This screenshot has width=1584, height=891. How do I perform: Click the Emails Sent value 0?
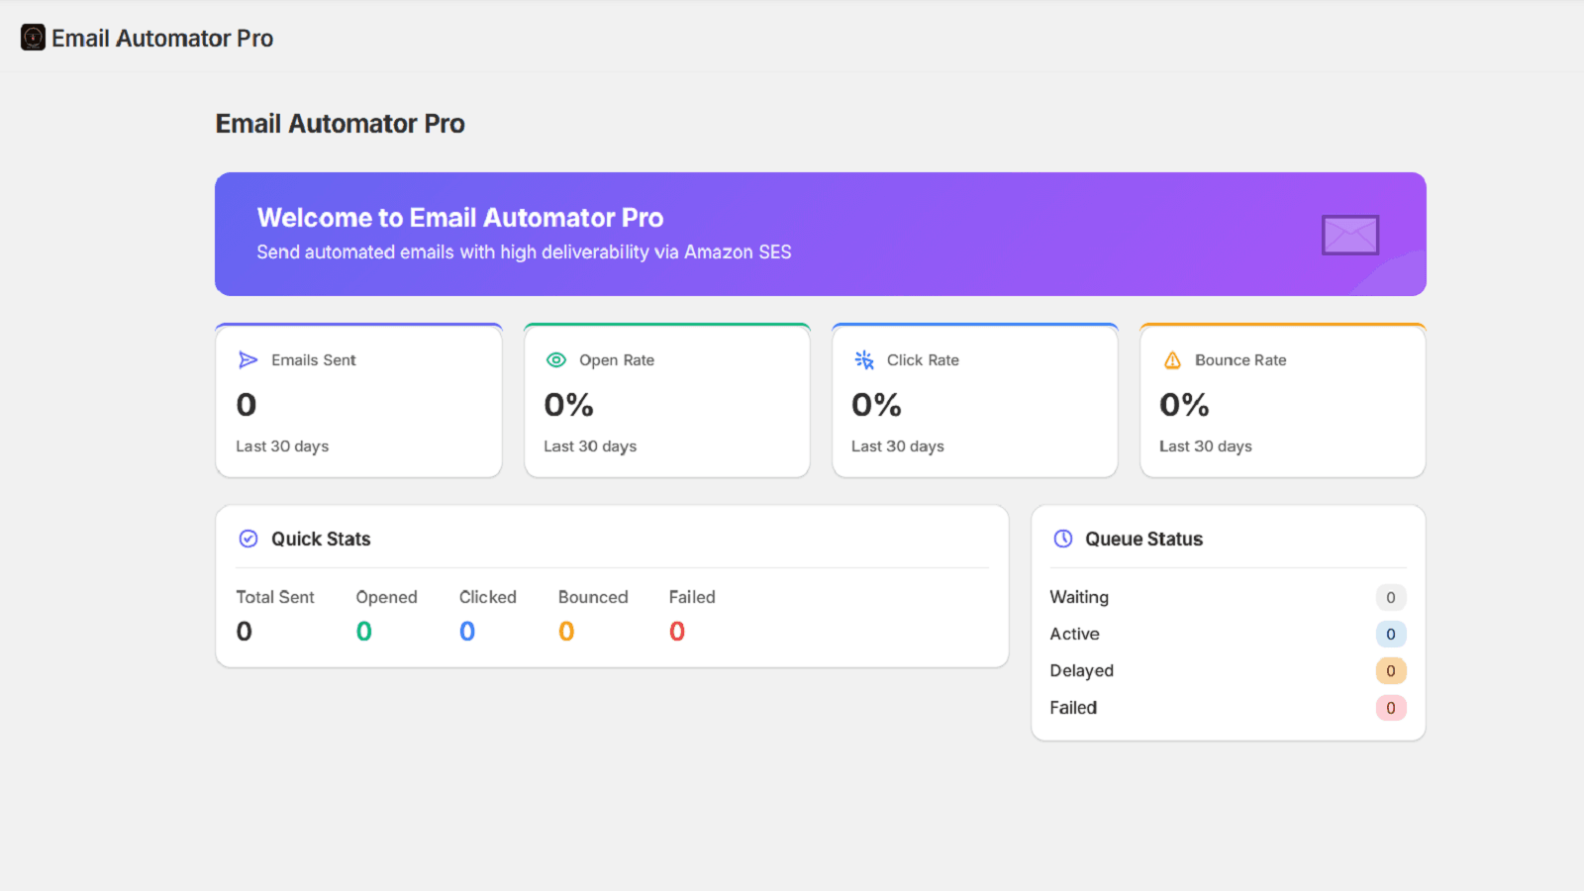pos(247,405)
